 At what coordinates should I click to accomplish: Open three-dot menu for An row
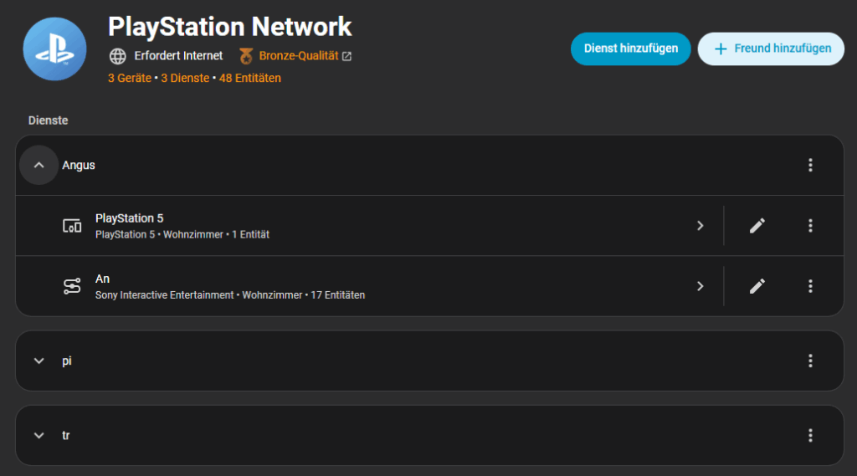pos(810,286)
